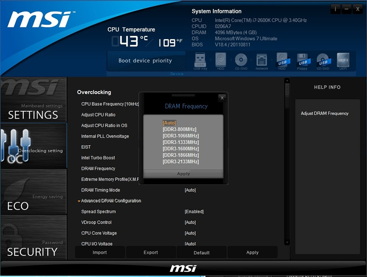Click the Boot device priority label

145,61
